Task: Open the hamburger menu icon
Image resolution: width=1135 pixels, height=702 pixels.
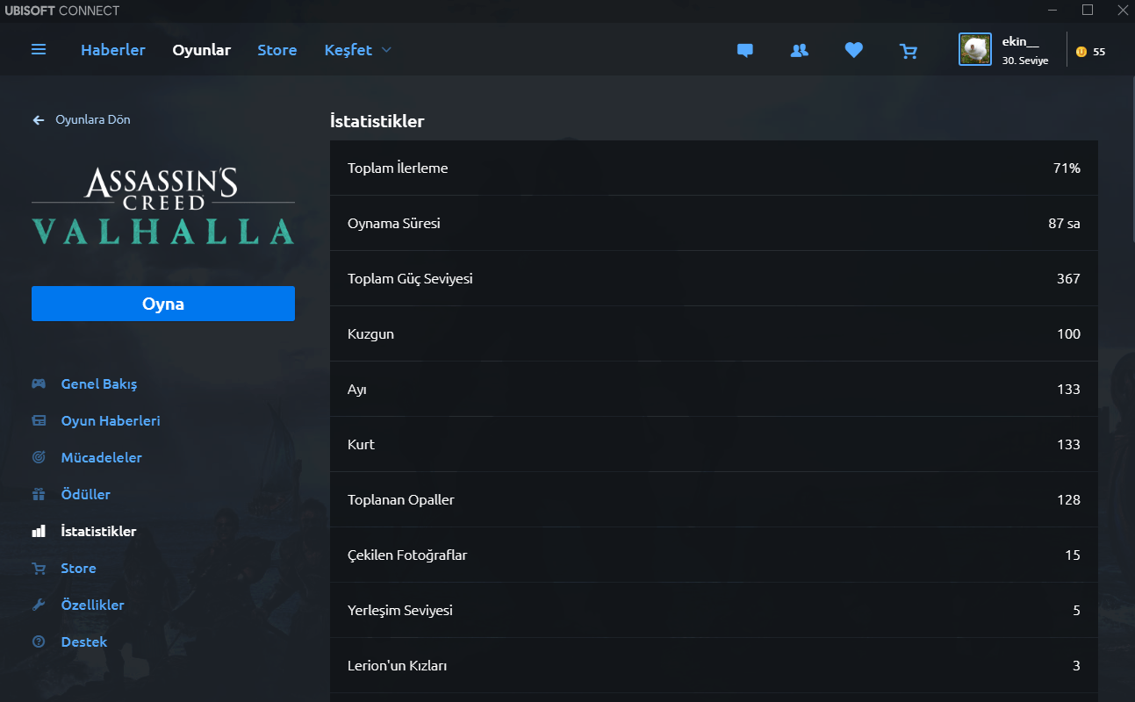Action: click(39, 50)
